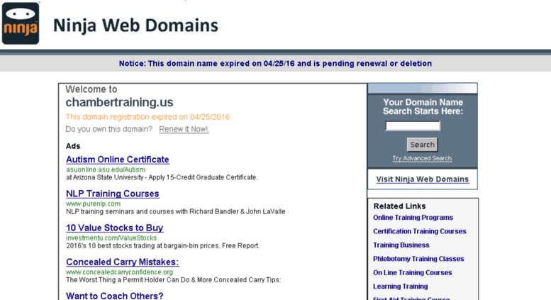Click the bargain-bin prices ad description

click(162, 245)
